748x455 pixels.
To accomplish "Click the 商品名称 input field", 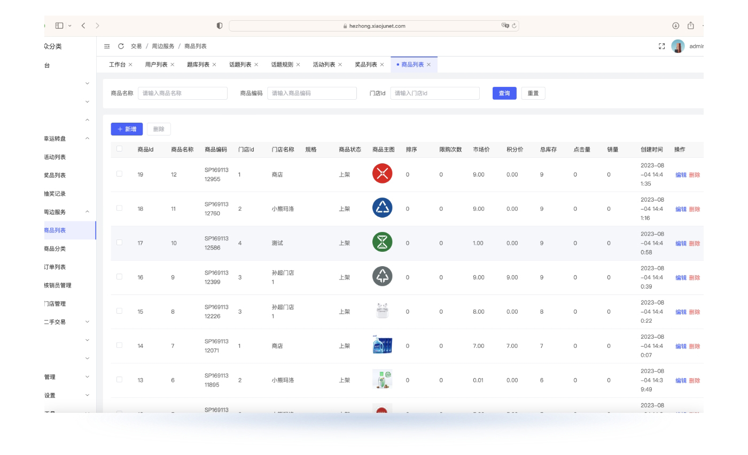I will point(183,93).
